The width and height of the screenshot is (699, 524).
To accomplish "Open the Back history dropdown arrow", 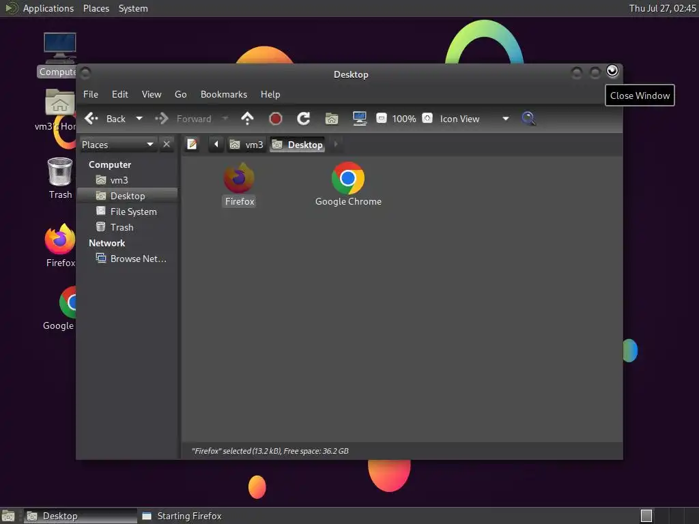I will click(x=139, y=119).
